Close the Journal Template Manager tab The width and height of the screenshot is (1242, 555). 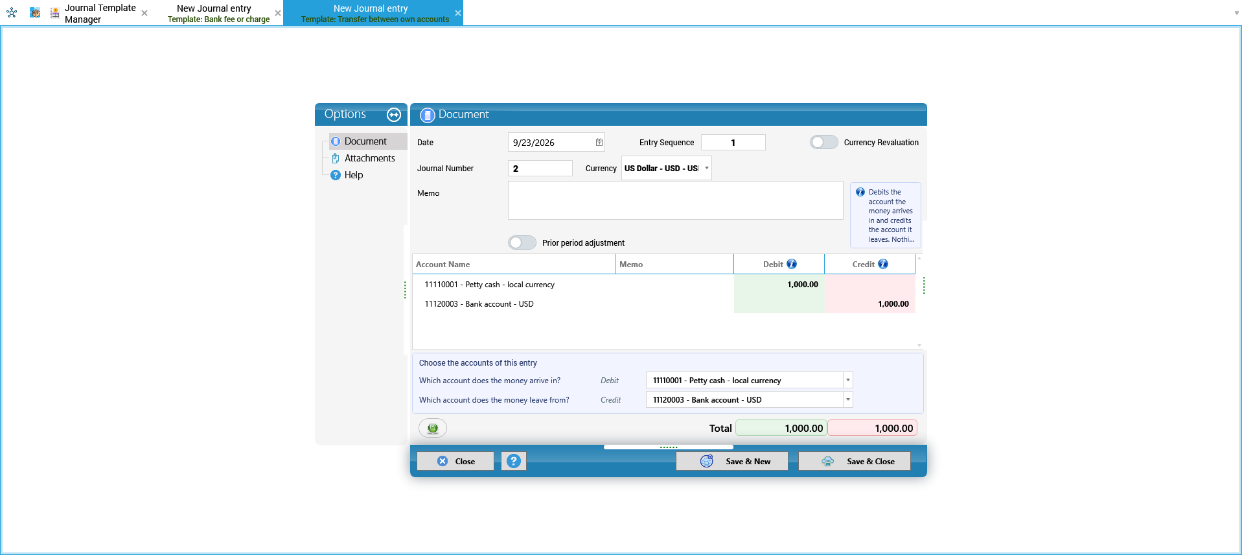[x=144, y=13]
